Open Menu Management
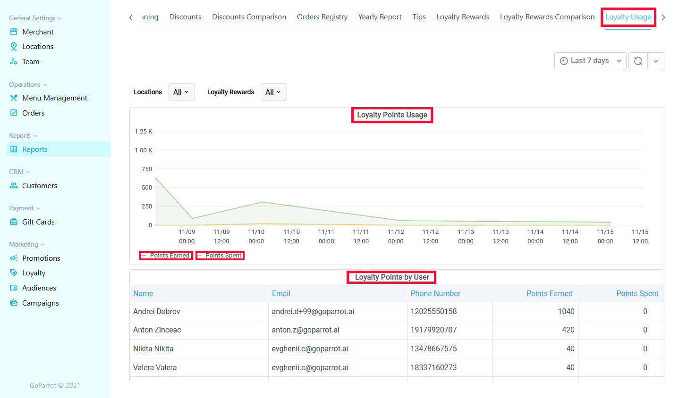 click(x=55, y=98)
